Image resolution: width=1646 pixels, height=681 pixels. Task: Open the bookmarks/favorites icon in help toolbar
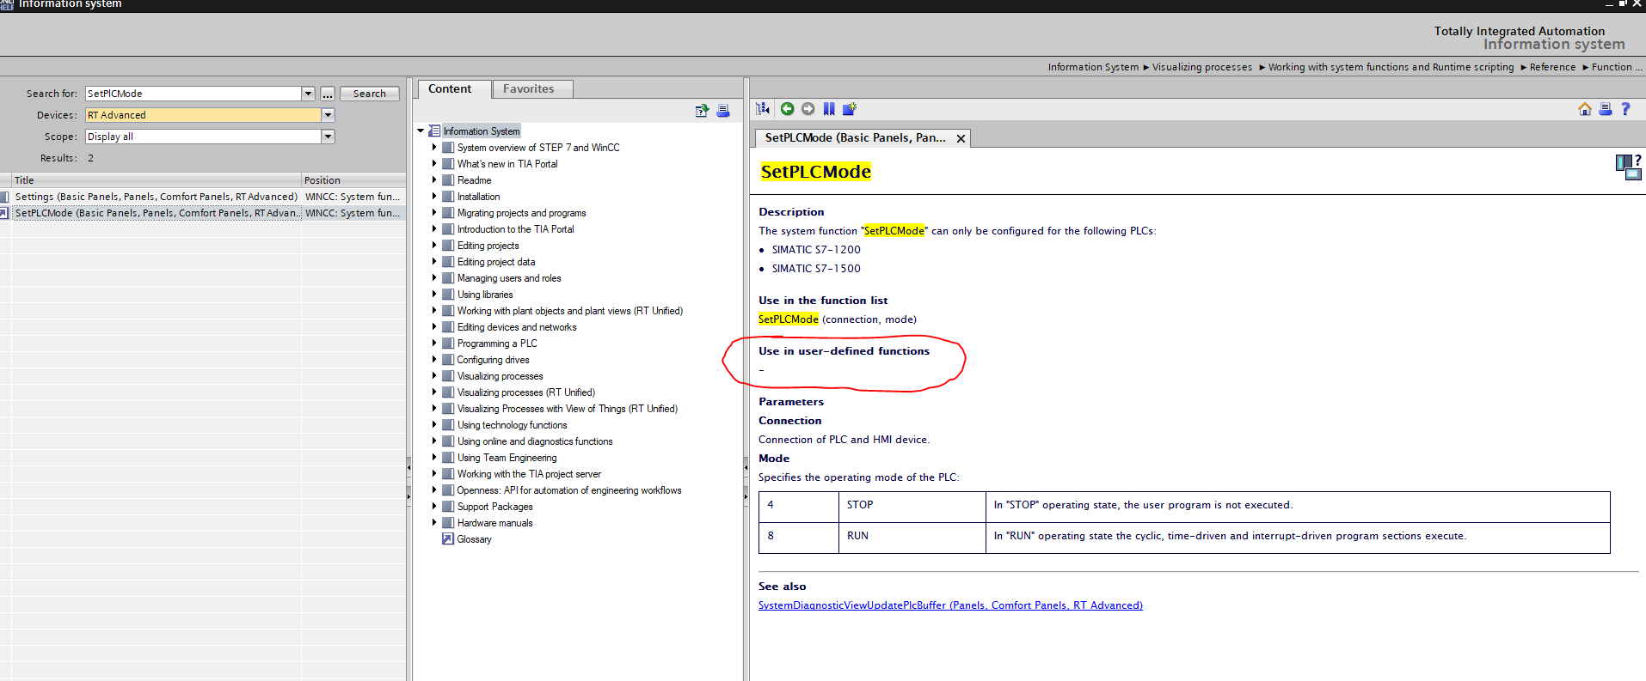(x=829, y=108)
